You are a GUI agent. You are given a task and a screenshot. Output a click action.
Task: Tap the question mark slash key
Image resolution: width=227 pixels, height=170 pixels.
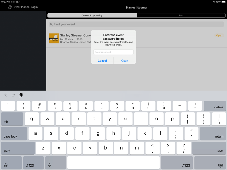(x=184, y=148)
